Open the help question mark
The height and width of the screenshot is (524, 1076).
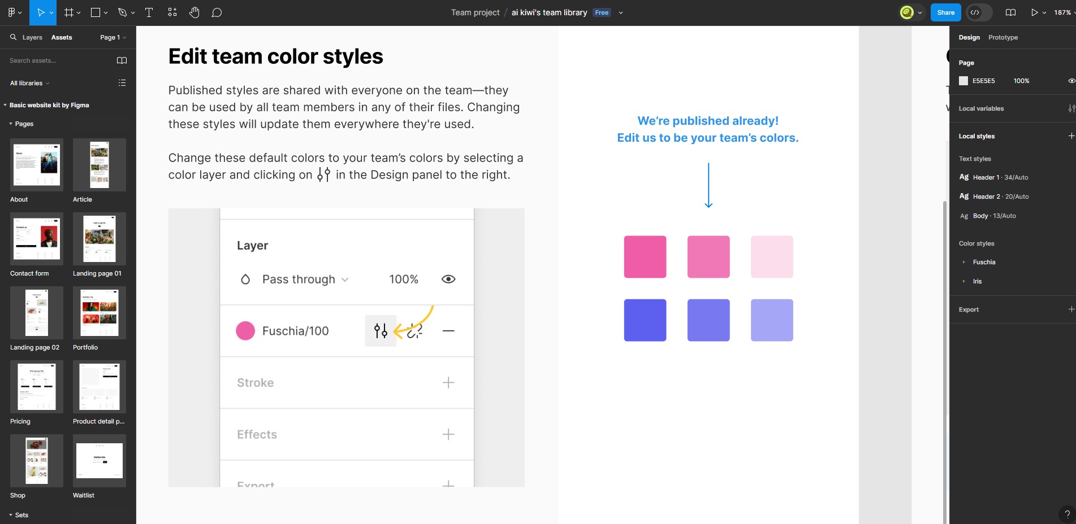click(x=1067, y=514)
